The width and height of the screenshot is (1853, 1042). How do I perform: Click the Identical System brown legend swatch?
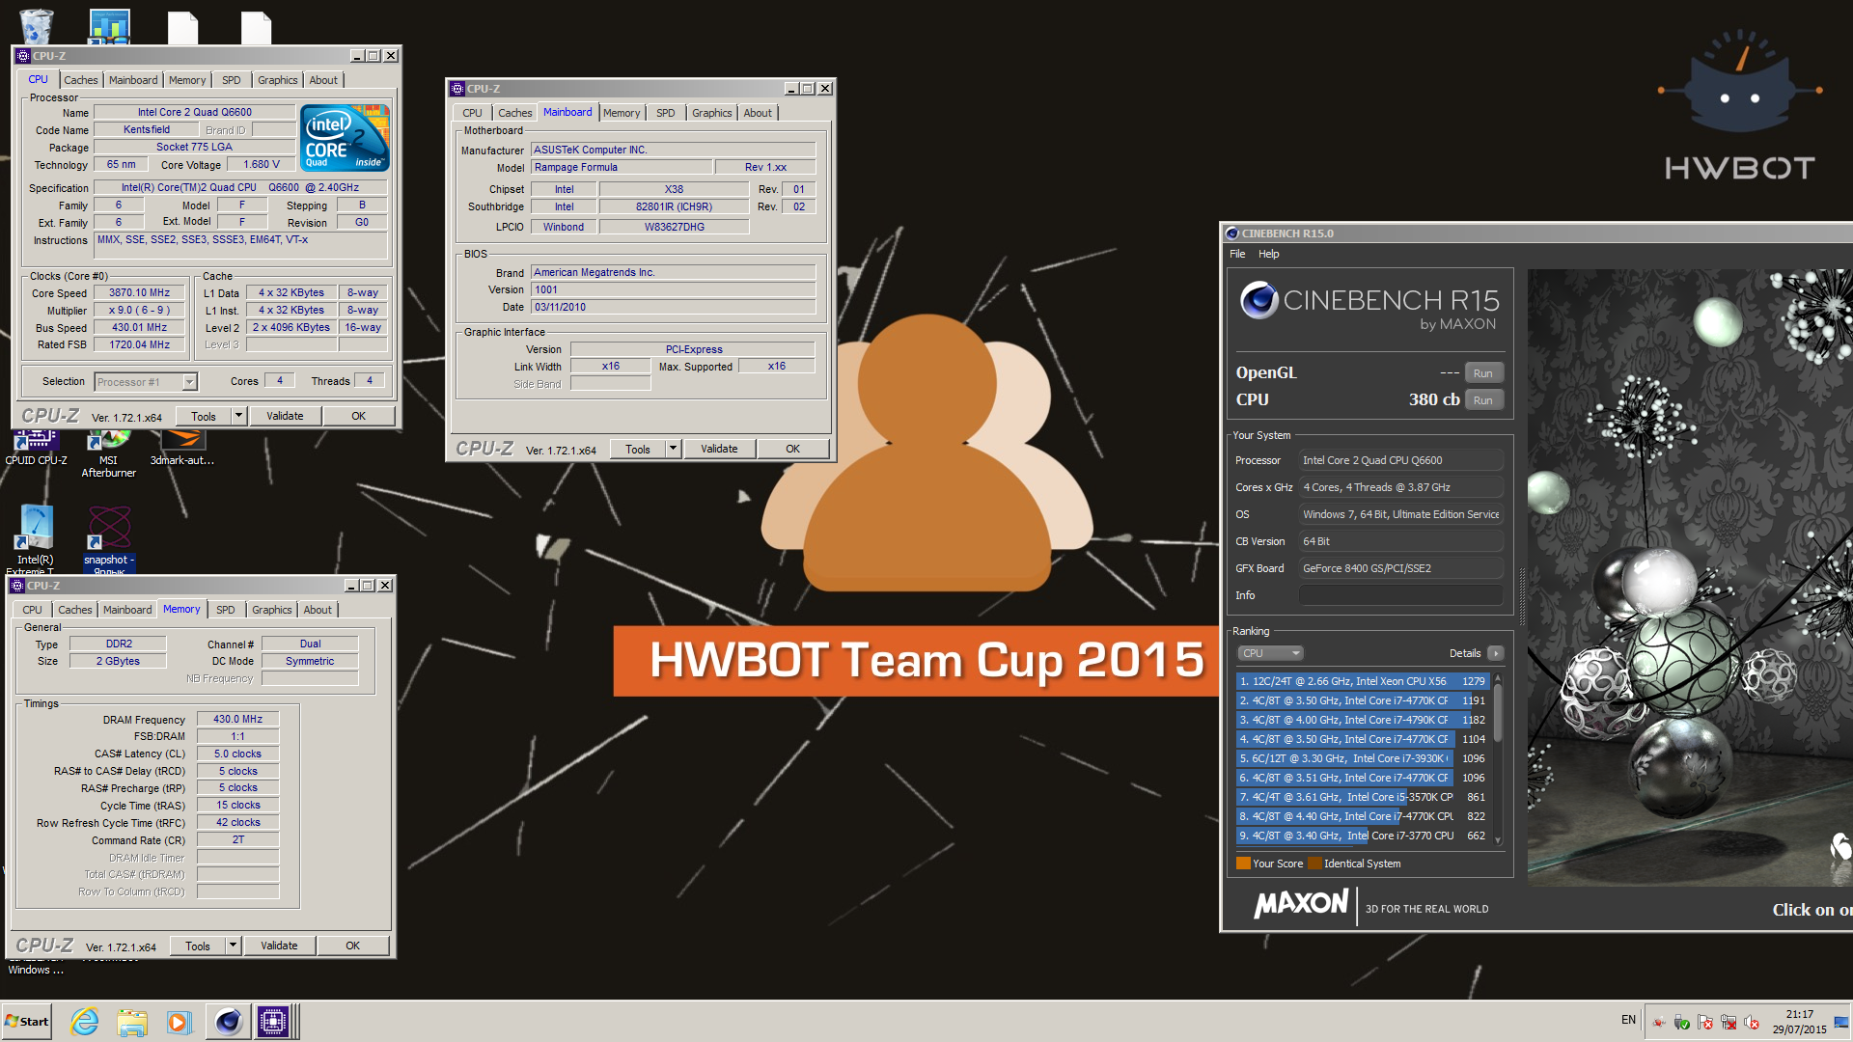[x=1314, y=864]
